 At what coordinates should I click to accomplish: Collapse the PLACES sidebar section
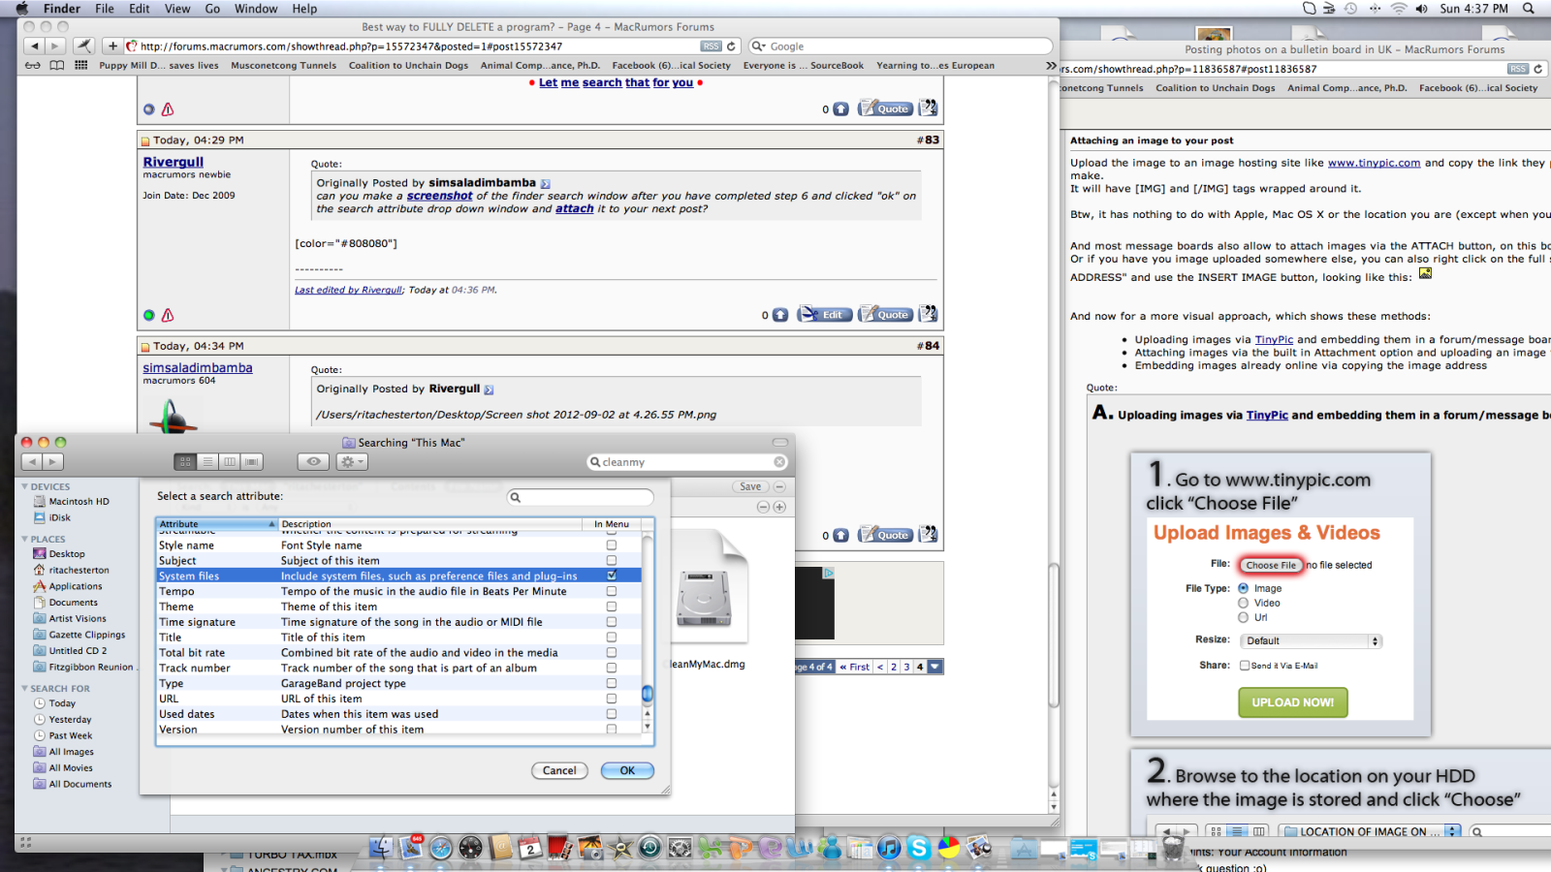24,539
